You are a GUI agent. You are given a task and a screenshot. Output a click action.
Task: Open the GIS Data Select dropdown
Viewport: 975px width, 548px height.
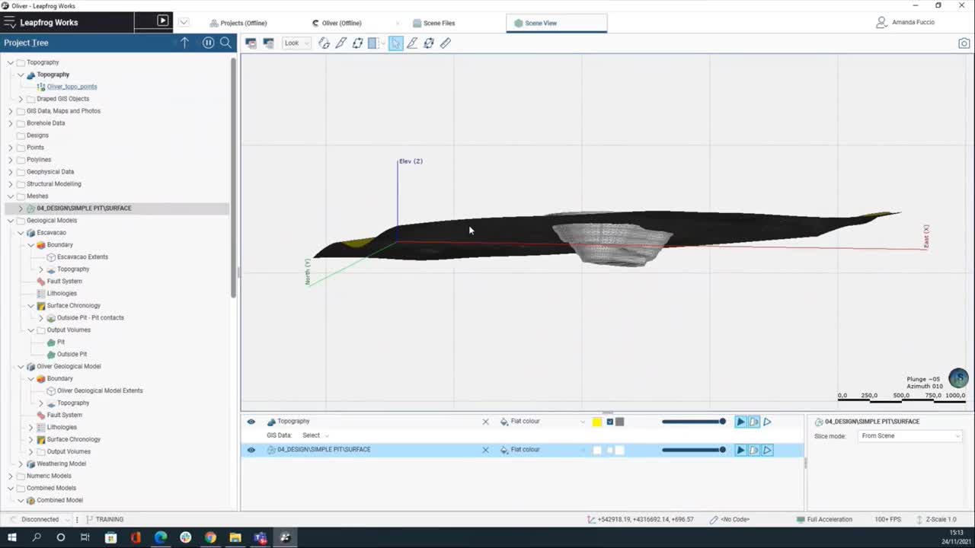(315, 435)
